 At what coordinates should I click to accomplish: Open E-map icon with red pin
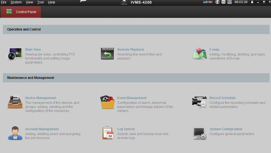(200, 53)
